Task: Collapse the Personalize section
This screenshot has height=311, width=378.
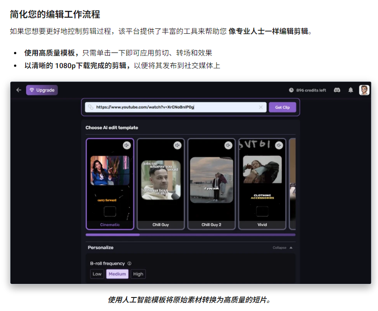Action: 283,248
